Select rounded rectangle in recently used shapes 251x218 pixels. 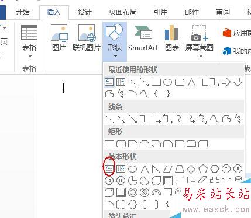(x=180, y=82)
